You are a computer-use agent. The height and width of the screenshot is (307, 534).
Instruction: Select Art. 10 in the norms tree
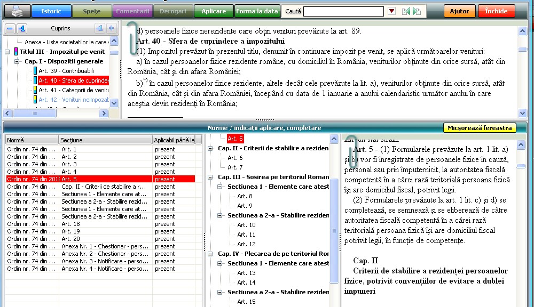(246, 225)
